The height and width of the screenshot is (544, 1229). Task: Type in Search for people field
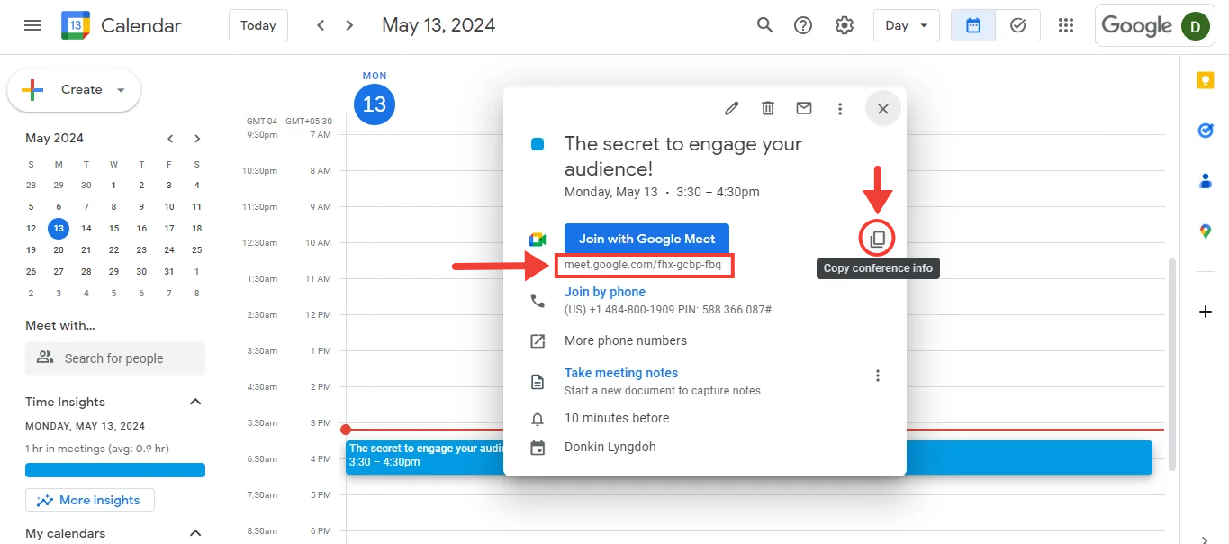click(x=126, y=358)
